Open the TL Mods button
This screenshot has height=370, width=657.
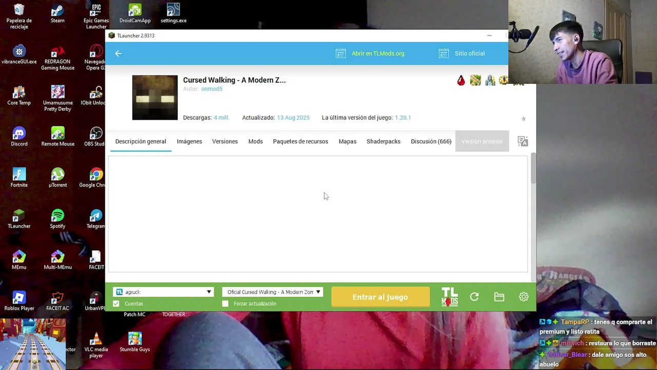pos(450,297)
